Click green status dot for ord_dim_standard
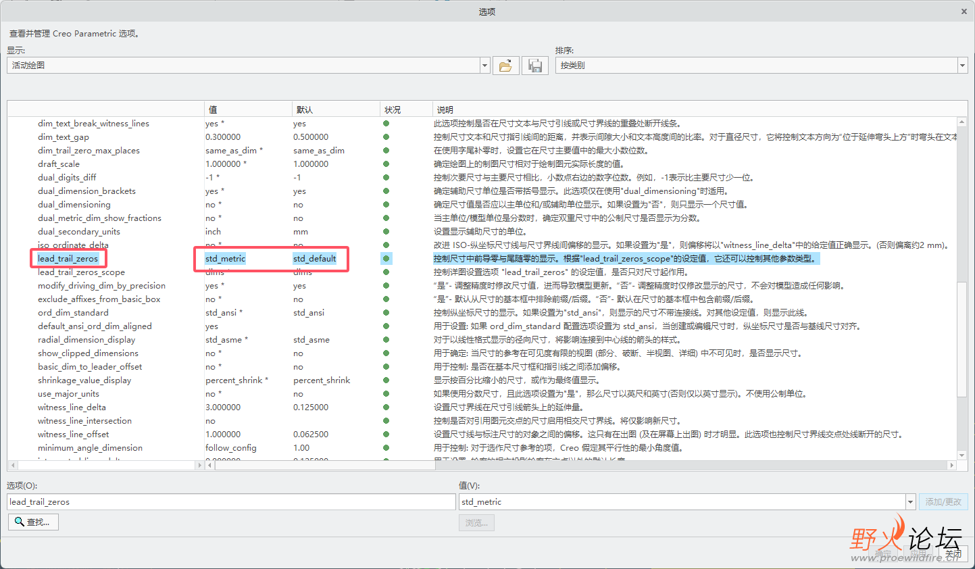Screen dimensions: 975x569 point(386,313)
